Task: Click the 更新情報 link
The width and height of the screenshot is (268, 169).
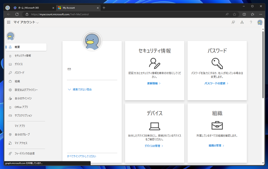Action: click(x=154, y=83)
